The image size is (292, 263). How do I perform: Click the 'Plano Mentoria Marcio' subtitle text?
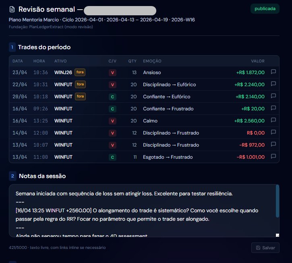34,20
